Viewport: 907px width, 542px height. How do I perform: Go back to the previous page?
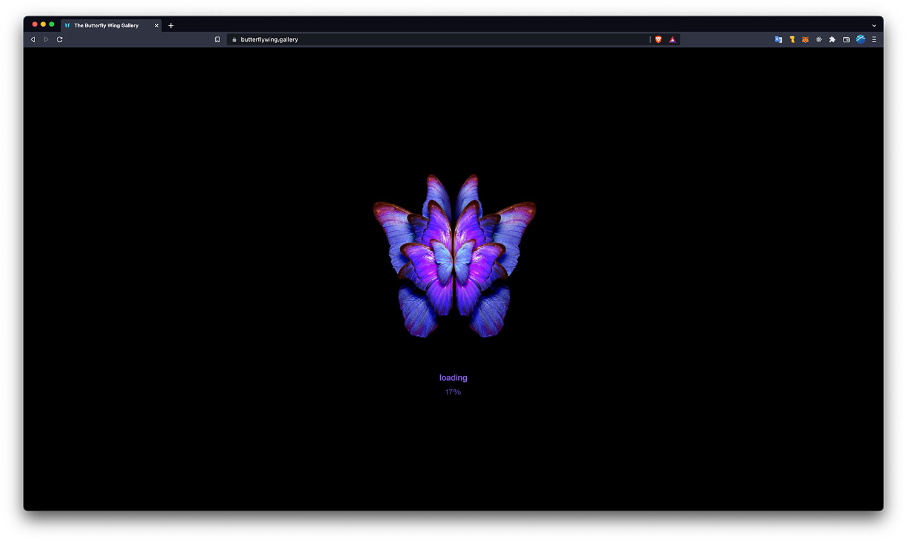click(33, 39)
